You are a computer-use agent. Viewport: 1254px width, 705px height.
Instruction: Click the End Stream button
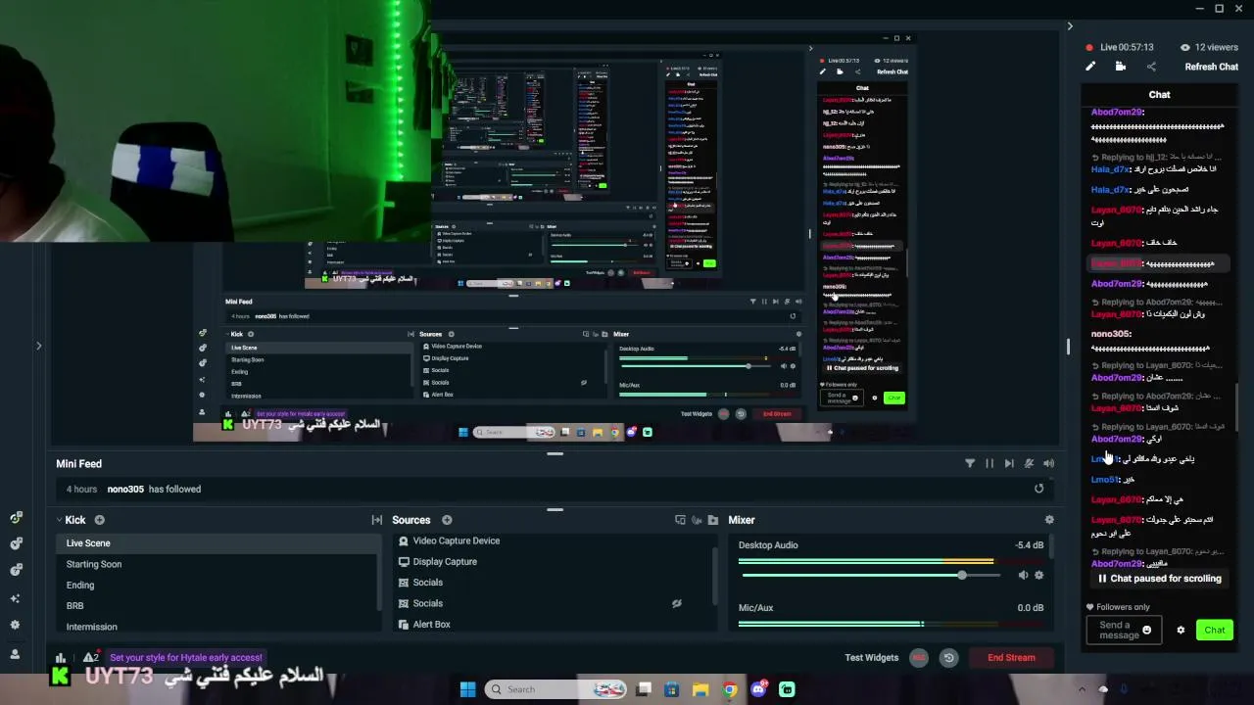coord(1011,658)
